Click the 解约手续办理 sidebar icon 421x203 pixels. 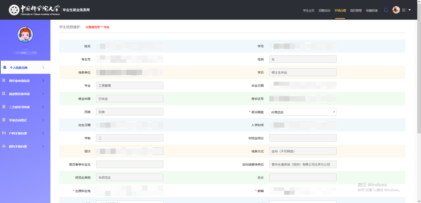(4, 146)
